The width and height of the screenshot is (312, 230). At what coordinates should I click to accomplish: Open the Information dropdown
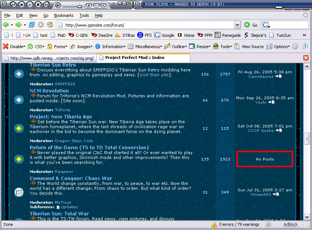pyautogui.click(x=111, y=47)
